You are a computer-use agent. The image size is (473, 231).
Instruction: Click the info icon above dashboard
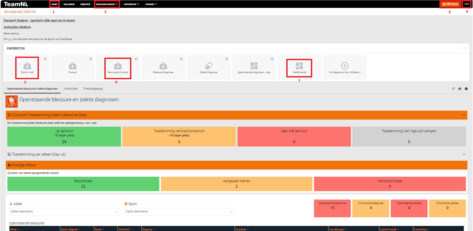(466, 89)
